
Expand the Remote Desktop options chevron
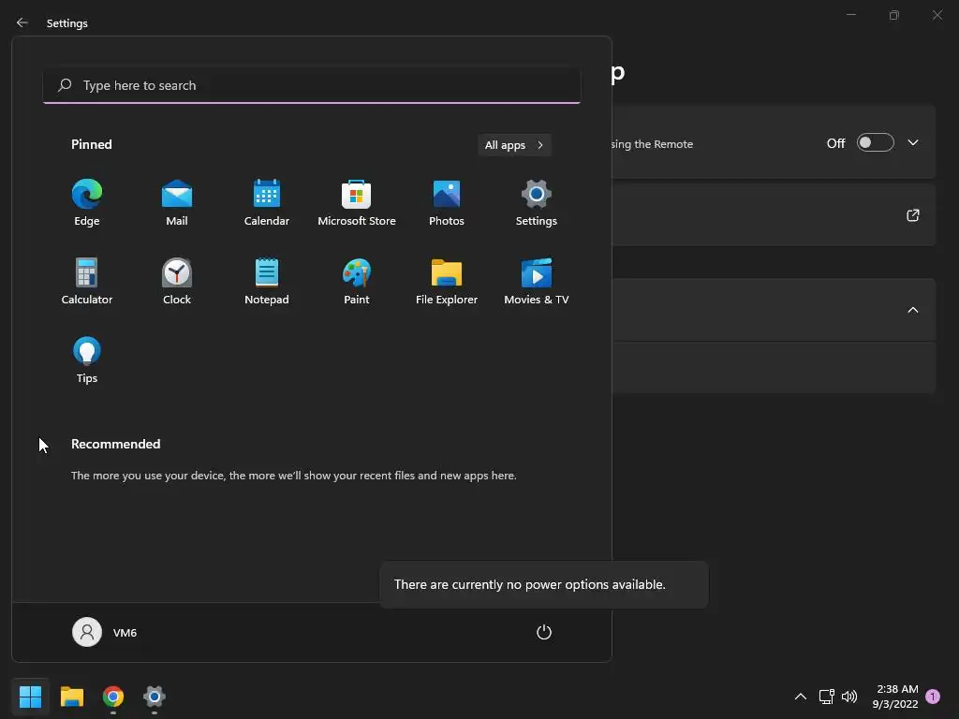click(913, 142)
